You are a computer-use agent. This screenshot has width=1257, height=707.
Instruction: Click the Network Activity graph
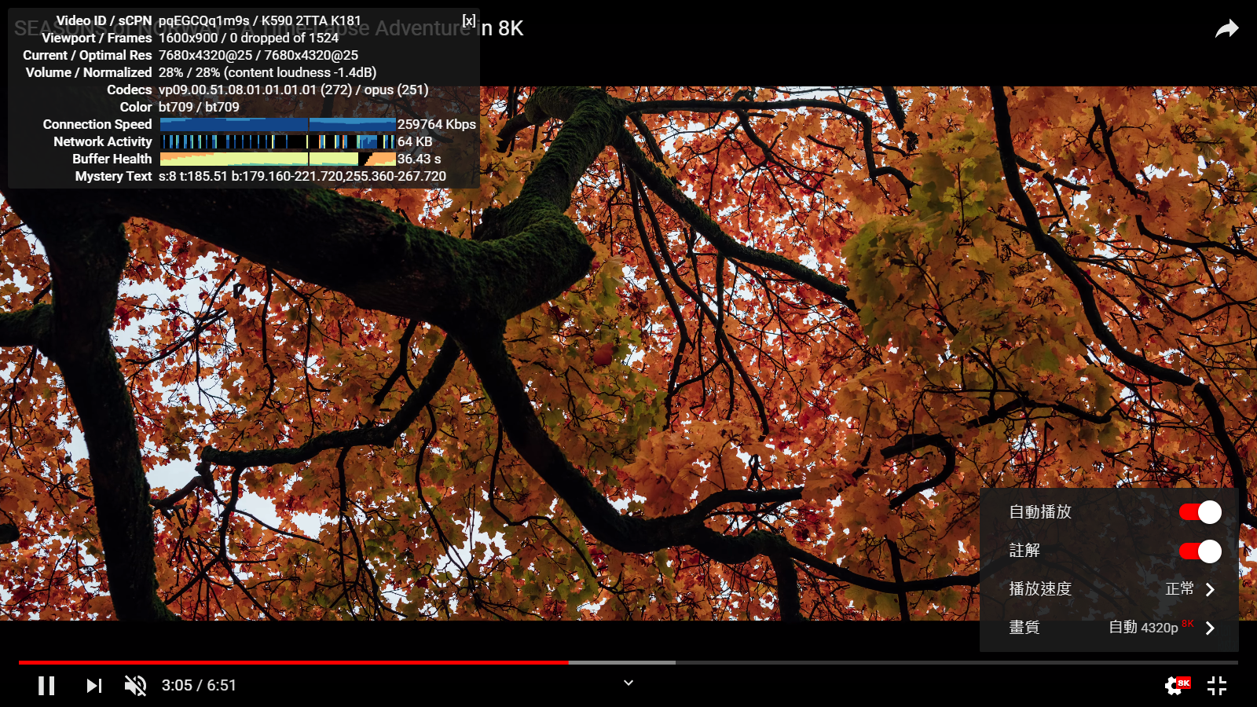[x=277, y=141]
